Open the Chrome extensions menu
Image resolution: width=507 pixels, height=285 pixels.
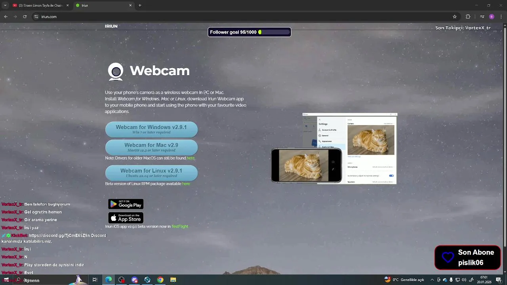468,17
